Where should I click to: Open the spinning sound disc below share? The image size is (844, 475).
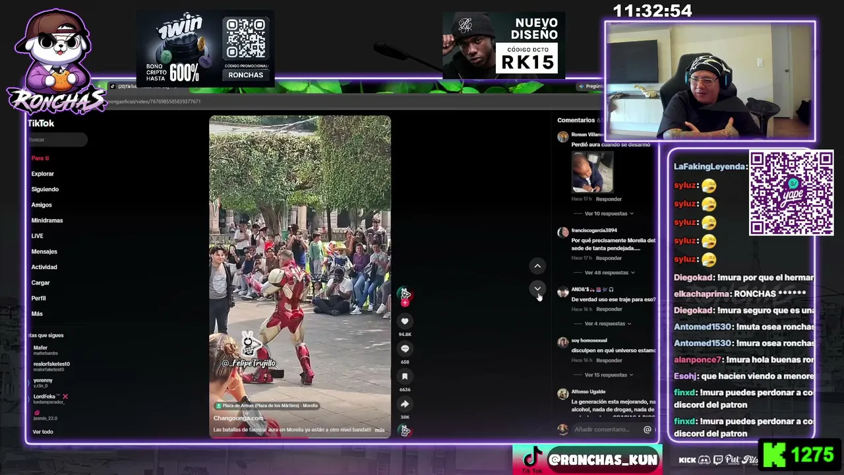coord(405,431)
